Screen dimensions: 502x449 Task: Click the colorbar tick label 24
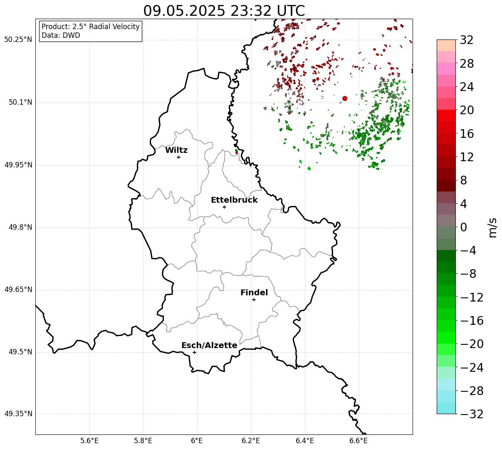[x=467, y=87]
